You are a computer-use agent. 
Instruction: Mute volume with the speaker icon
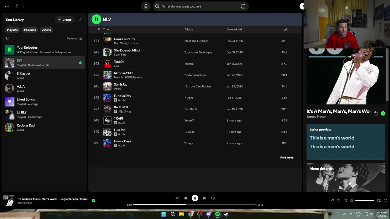coord(352,200)
